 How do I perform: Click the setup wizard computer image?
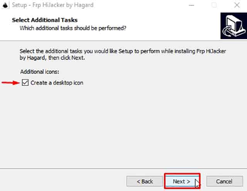(233, 26)
